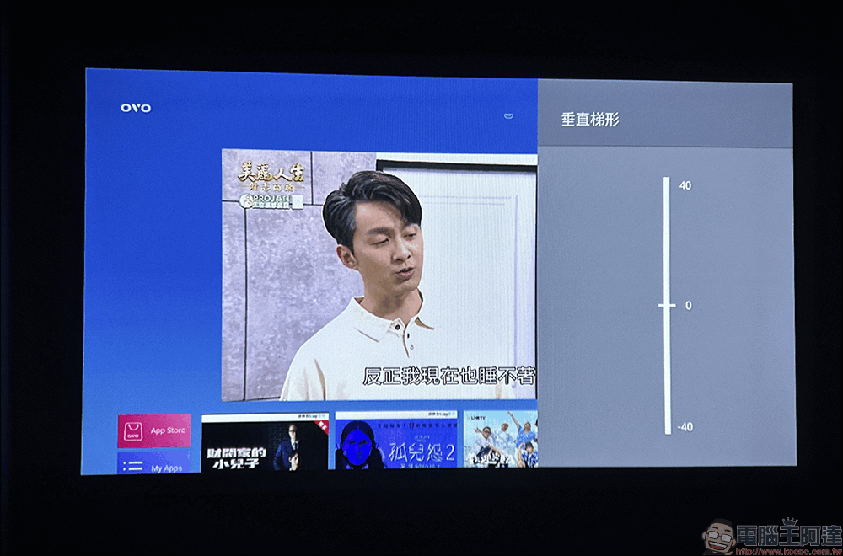Select the live TV video preview

379,275
